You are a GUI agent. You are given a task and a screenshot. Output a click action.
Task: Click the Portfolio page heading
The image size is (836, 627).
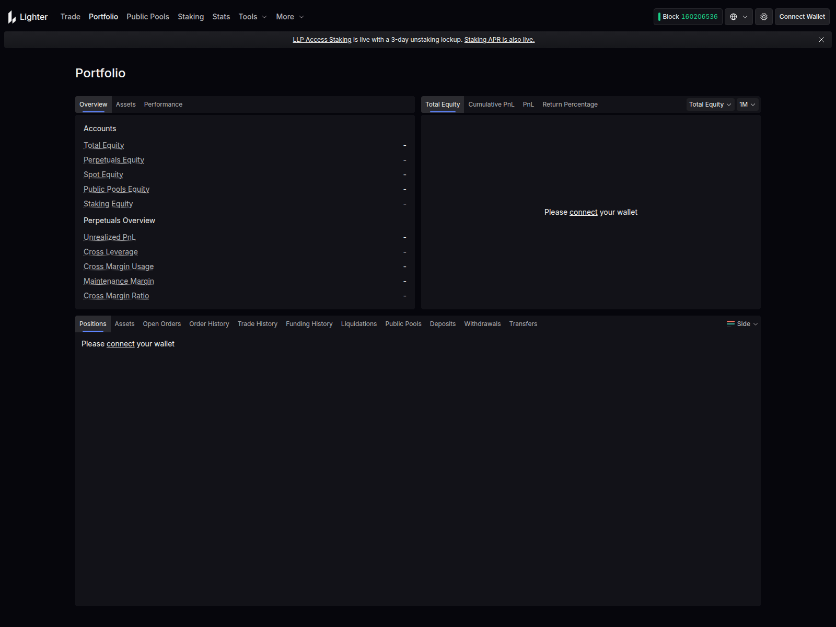pos(100,73)
